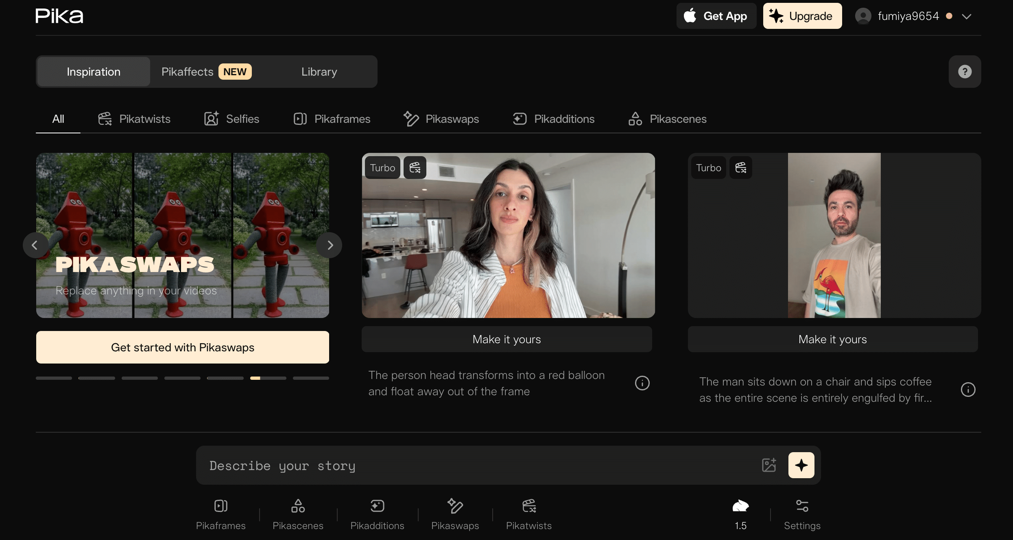Click the NEW badge next to Pikaffects
Screen dimensions: 1013x540
click(x=235, y=72)
